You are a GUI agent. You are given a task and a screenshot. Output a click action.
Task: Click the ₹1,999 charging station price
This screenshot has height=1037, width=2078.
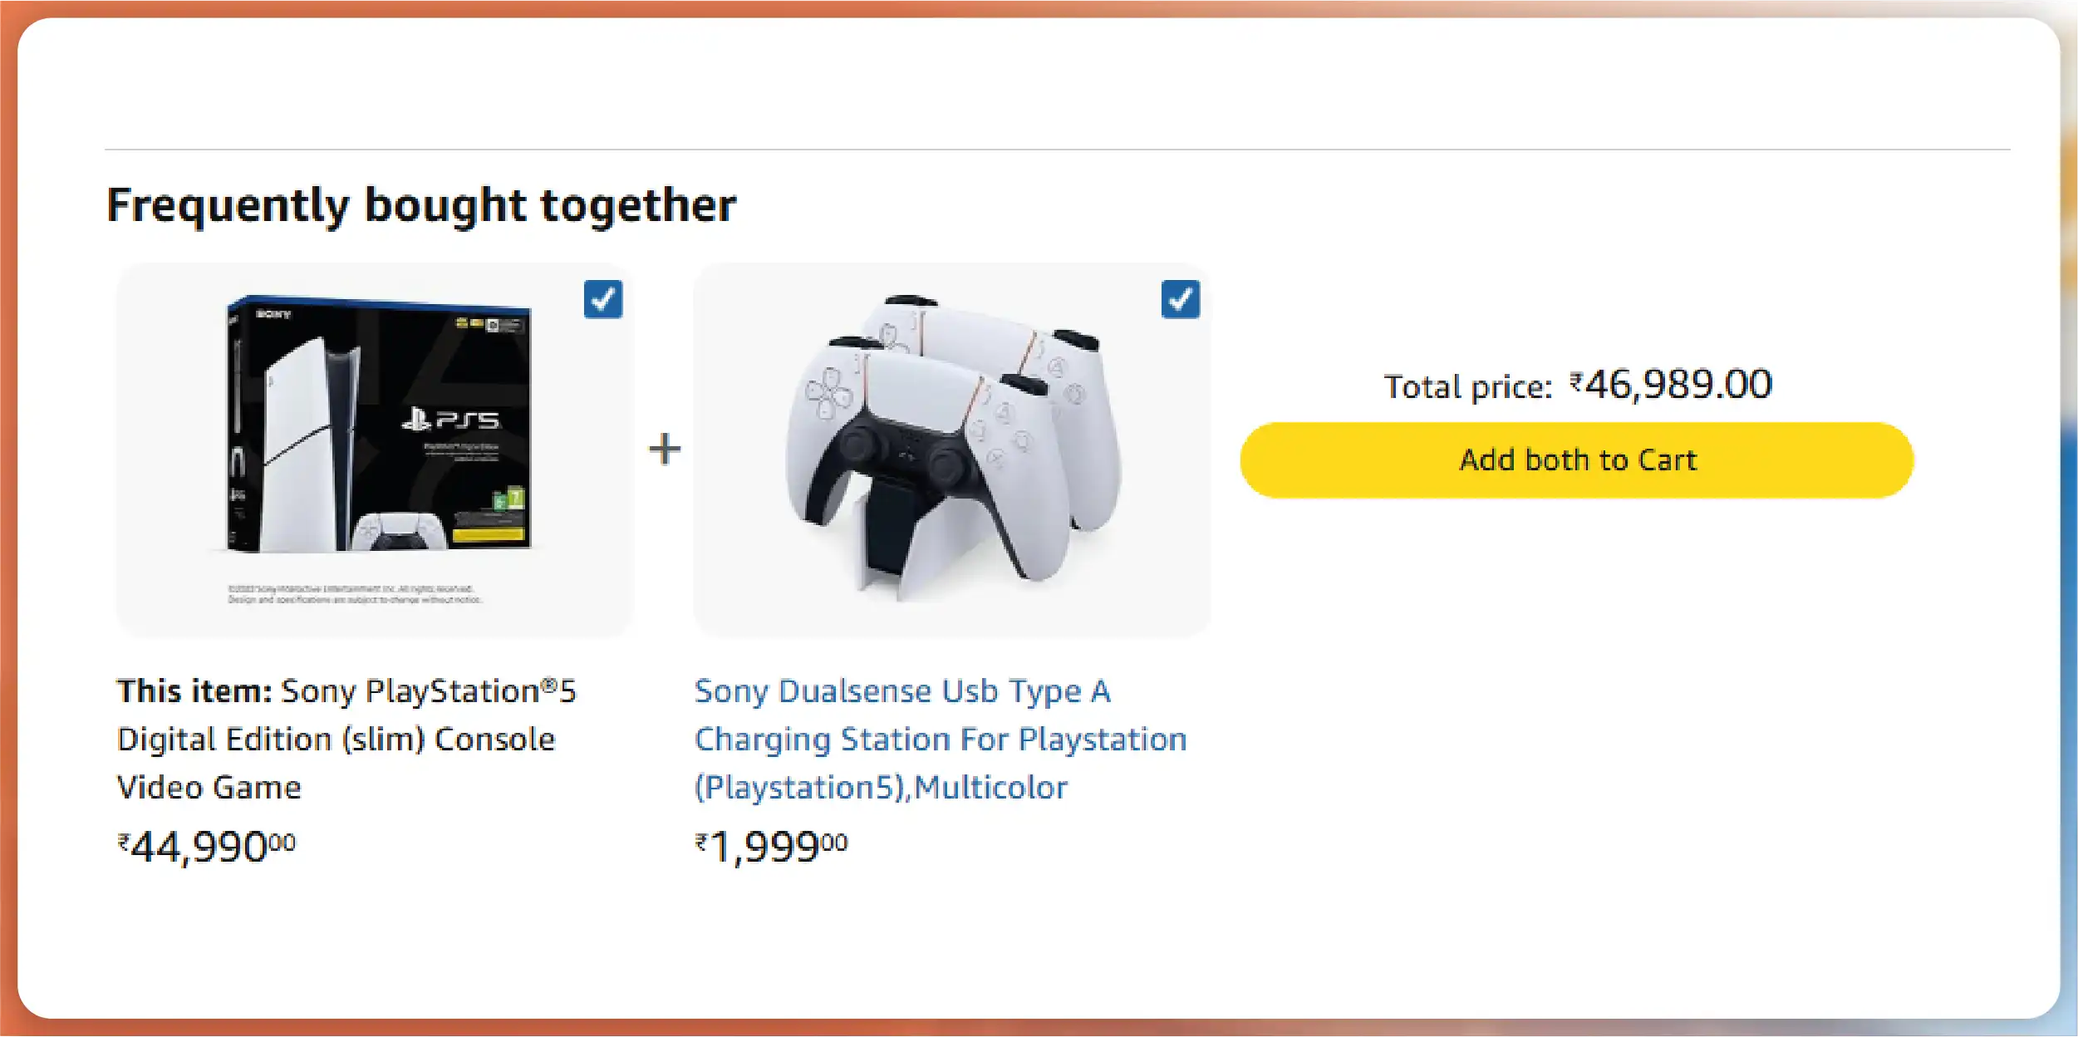(x=771, y=847)
